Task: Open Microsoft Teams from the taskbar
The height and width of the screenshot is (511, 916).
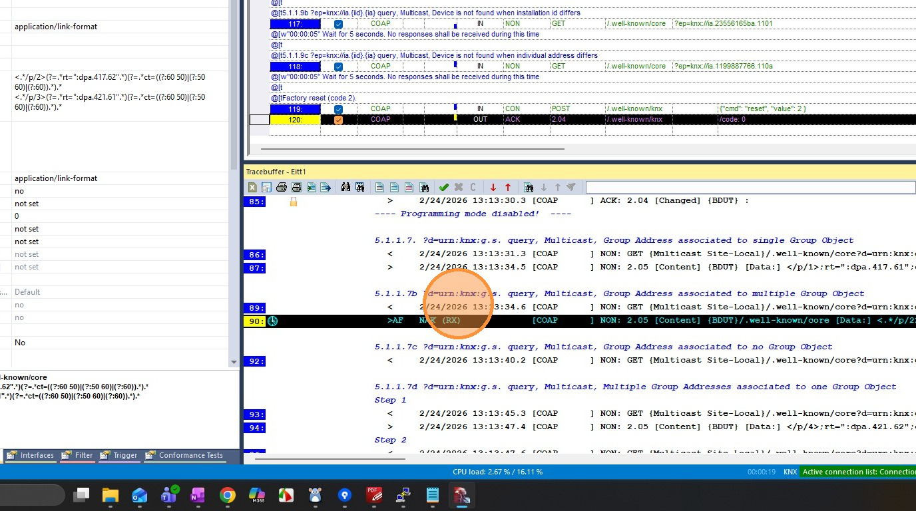Action: click(169, 495)
